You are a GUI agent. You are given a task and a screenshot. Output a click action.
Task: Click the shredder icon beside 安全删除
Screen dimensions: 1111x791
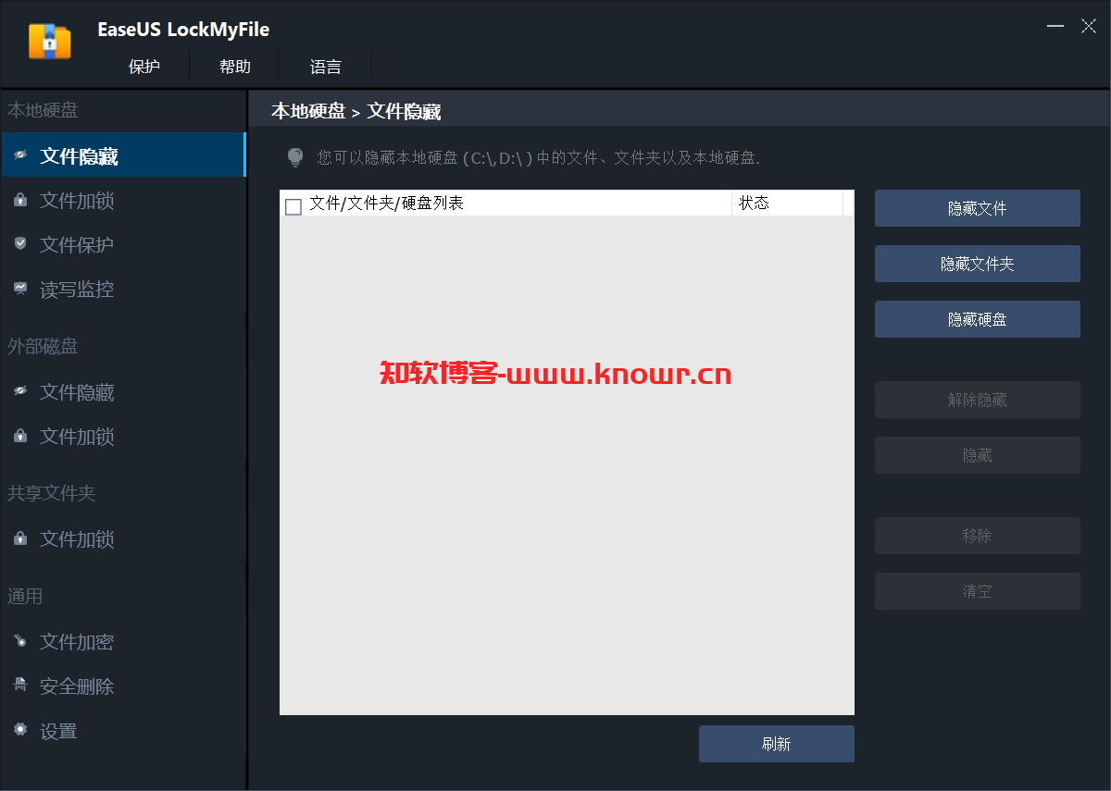(20, 686)
